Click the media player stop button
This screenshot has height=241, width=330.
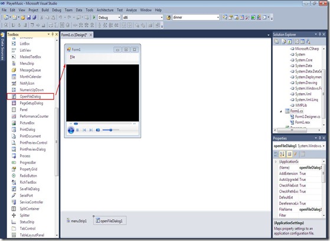click(77, 130)
